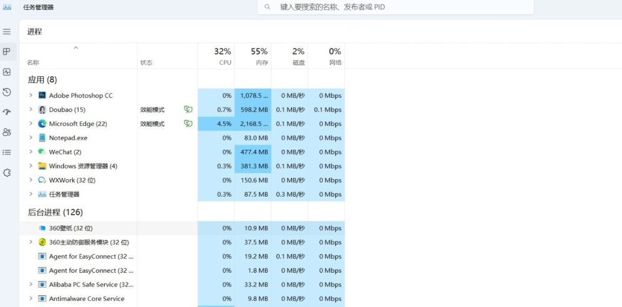
Task: Select the 1.8 MB EasyConnect agent memory cell
Action: point(253,271)
